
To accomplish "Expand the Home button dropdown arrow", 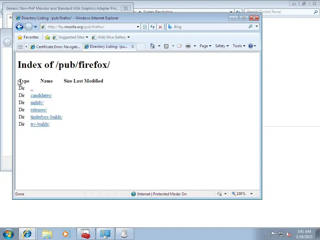I will pyautogui.click(x=159, y=46).
